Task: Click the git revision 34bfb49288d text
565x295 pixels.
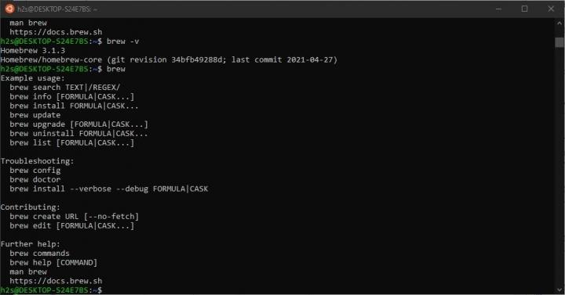Action: point(167,59)
